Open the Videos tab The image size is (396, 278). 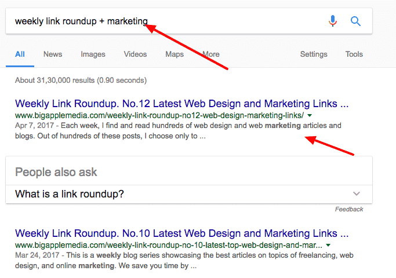coord(135,54)
